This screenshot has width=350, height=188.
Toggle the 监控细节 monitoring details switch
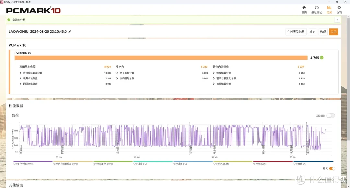click(331, 116)
